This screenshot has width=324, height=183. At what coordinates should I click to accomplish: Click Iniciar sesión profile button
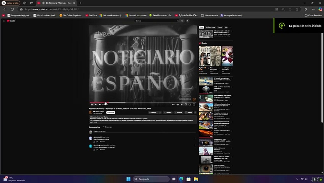pyautogui.click(x=11, y=3)
